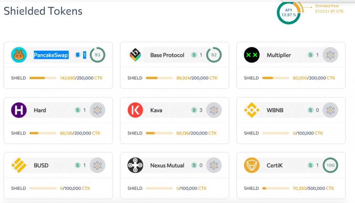
Task: Click the PancakeSwap token logo
Action: tap(19, 55)
